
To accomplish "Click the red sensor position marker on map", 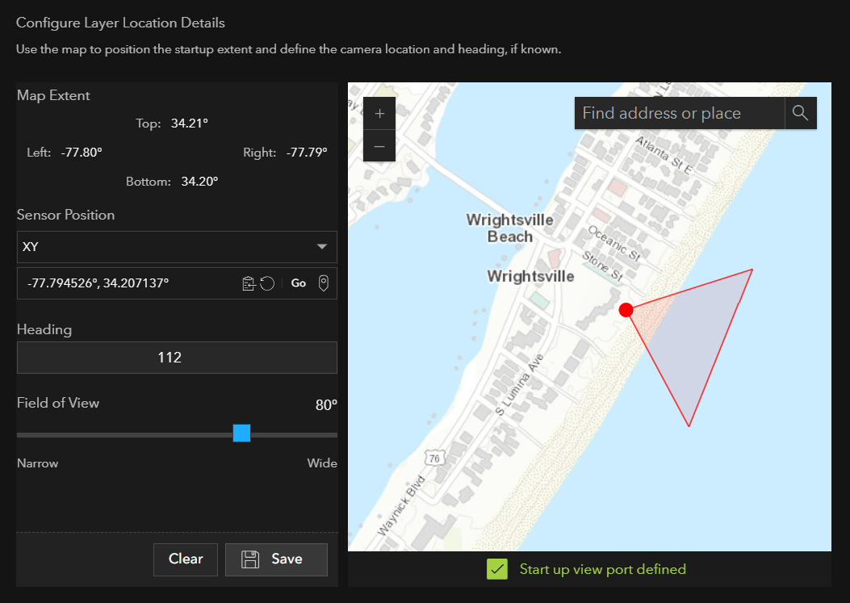I will click(626, 309).
